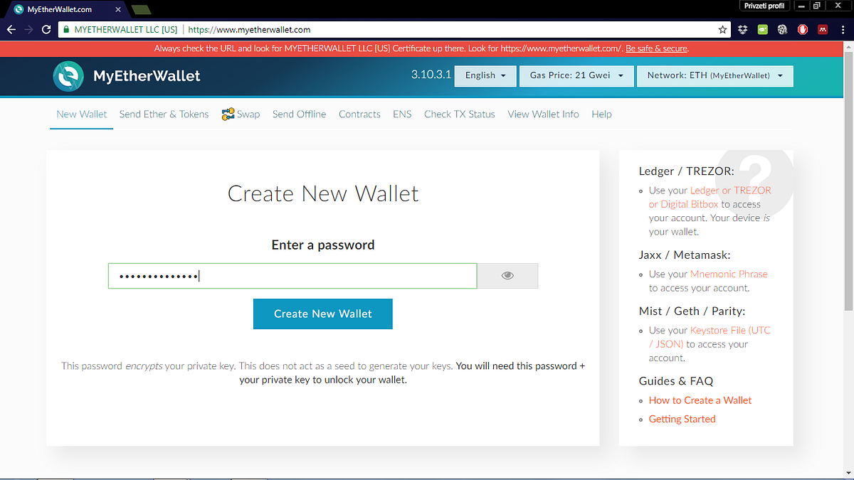Open a new browser tab
The height and width of the screenshot is (480, 854).
point(141,10)
